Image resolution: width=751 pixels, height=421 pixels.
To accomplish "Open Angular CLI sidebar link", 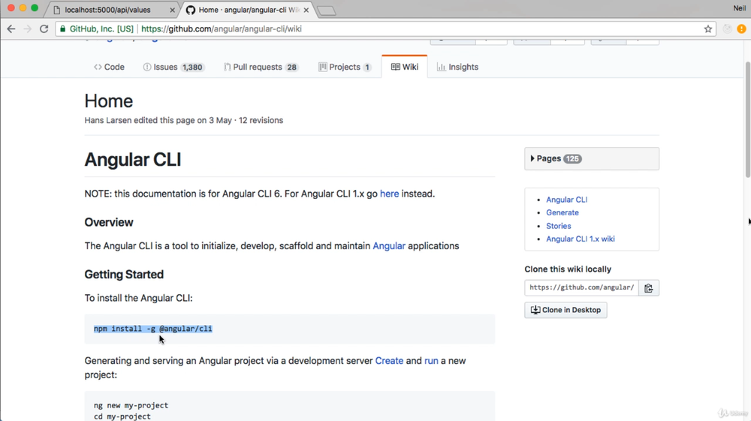I will (566, 200).
